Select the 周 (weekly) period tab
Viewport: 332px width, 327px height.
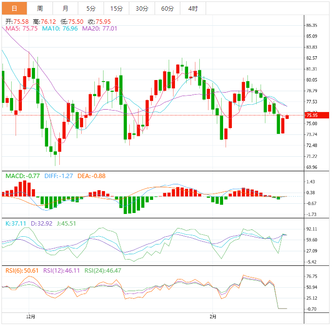(x=40, y=8)
